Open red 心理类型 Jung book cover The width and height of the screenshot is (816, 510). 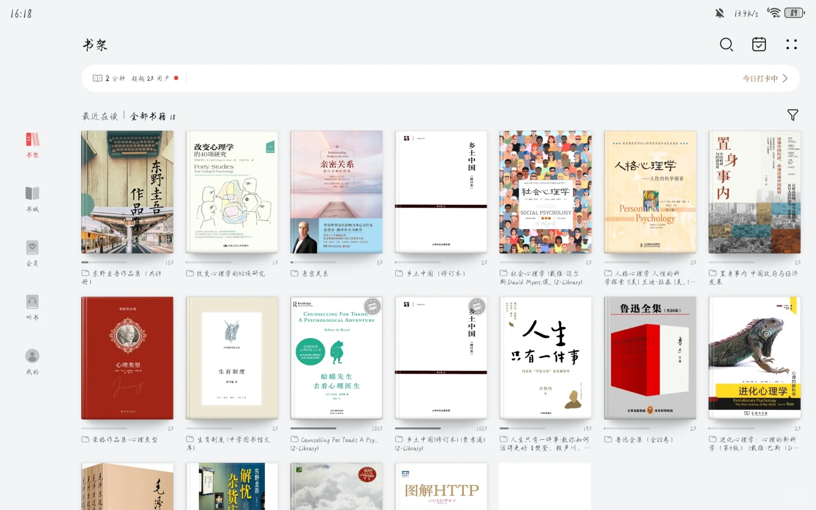(x=127, y=358)
